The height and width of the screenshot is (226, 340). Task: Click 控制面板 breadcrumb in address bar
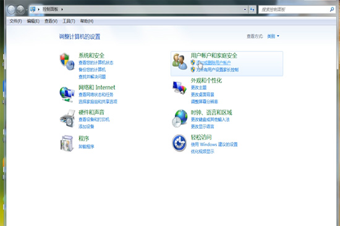tap(50, 9)
